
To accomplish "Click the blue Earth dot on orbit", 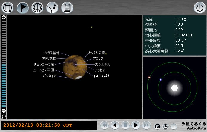I will (x=161, y=80).
